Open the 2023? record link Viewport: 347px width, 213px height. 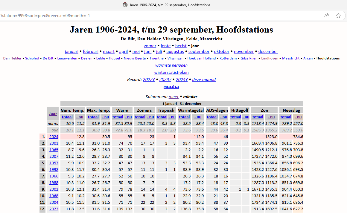[165, 79]
